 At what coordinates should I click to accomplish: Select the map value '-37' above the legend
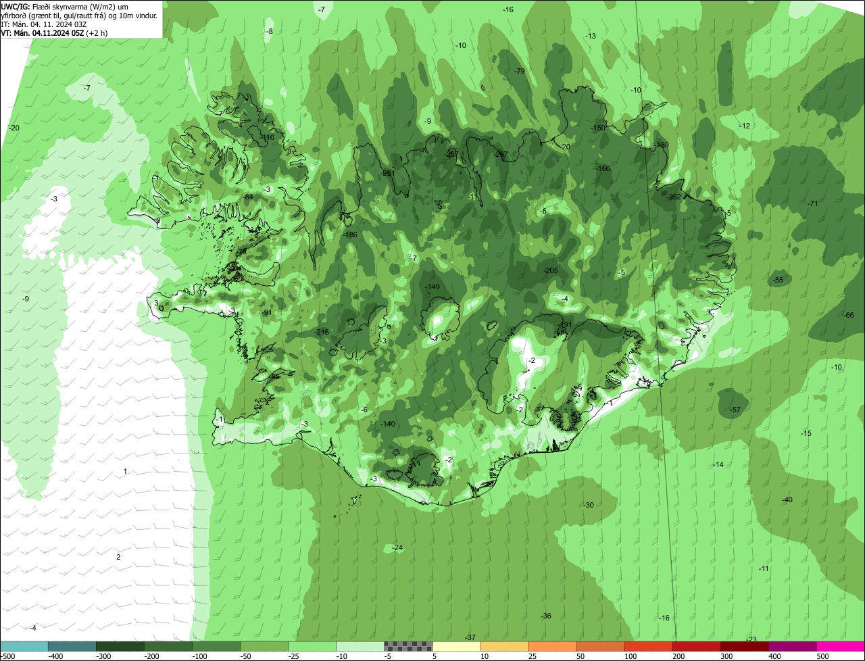coord(470,637)
